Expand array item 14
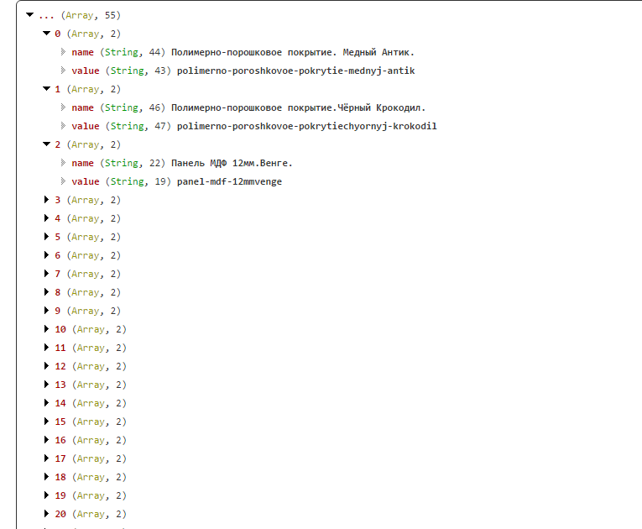Screen dimensions: 642x529 [47, 402]
